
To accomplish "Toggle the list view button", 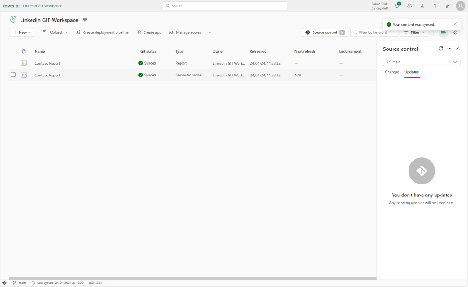I will tap(443, 32).
